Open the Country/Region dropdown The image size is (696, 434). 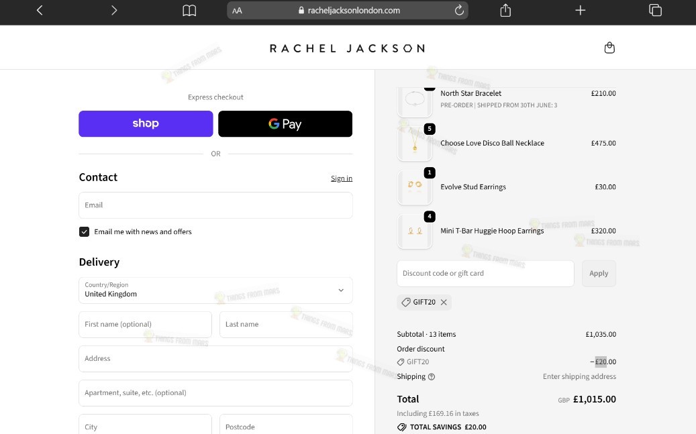(x=215, y=290)
